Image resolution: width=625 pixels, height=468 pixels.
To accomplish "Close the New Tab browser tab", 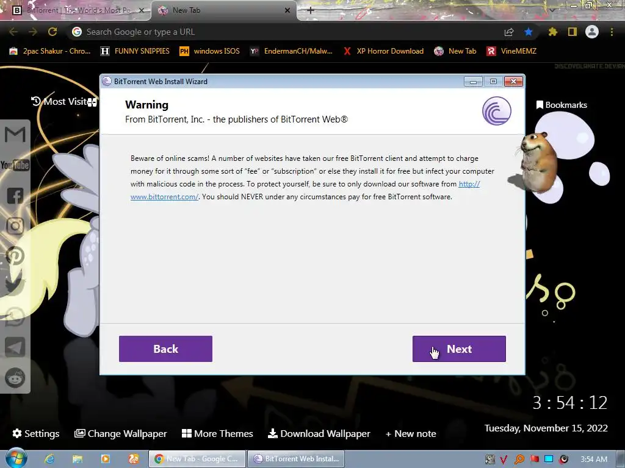I will (287, 10).
